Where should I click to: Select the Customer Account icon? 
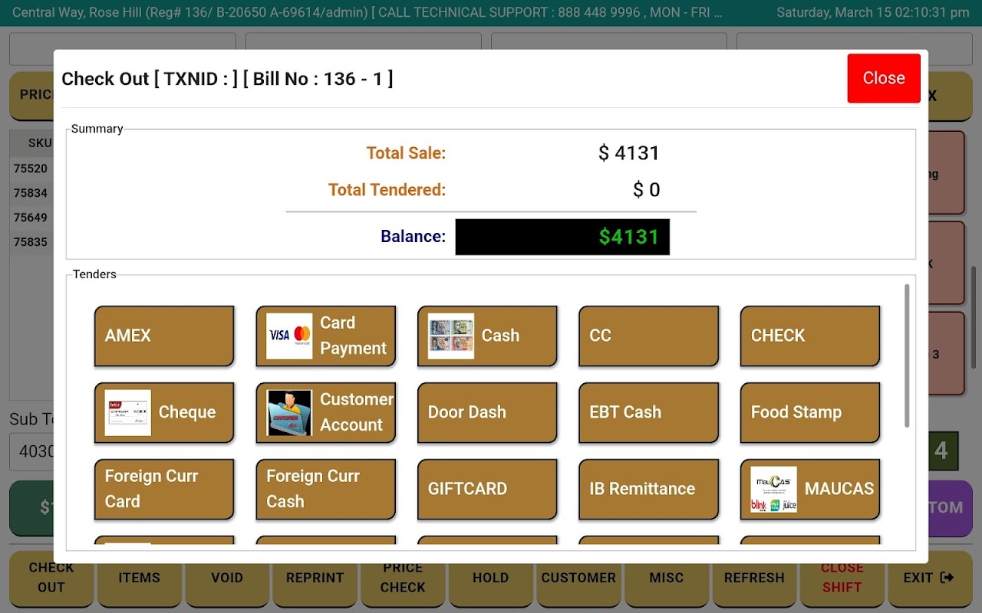tap(289, 412)
